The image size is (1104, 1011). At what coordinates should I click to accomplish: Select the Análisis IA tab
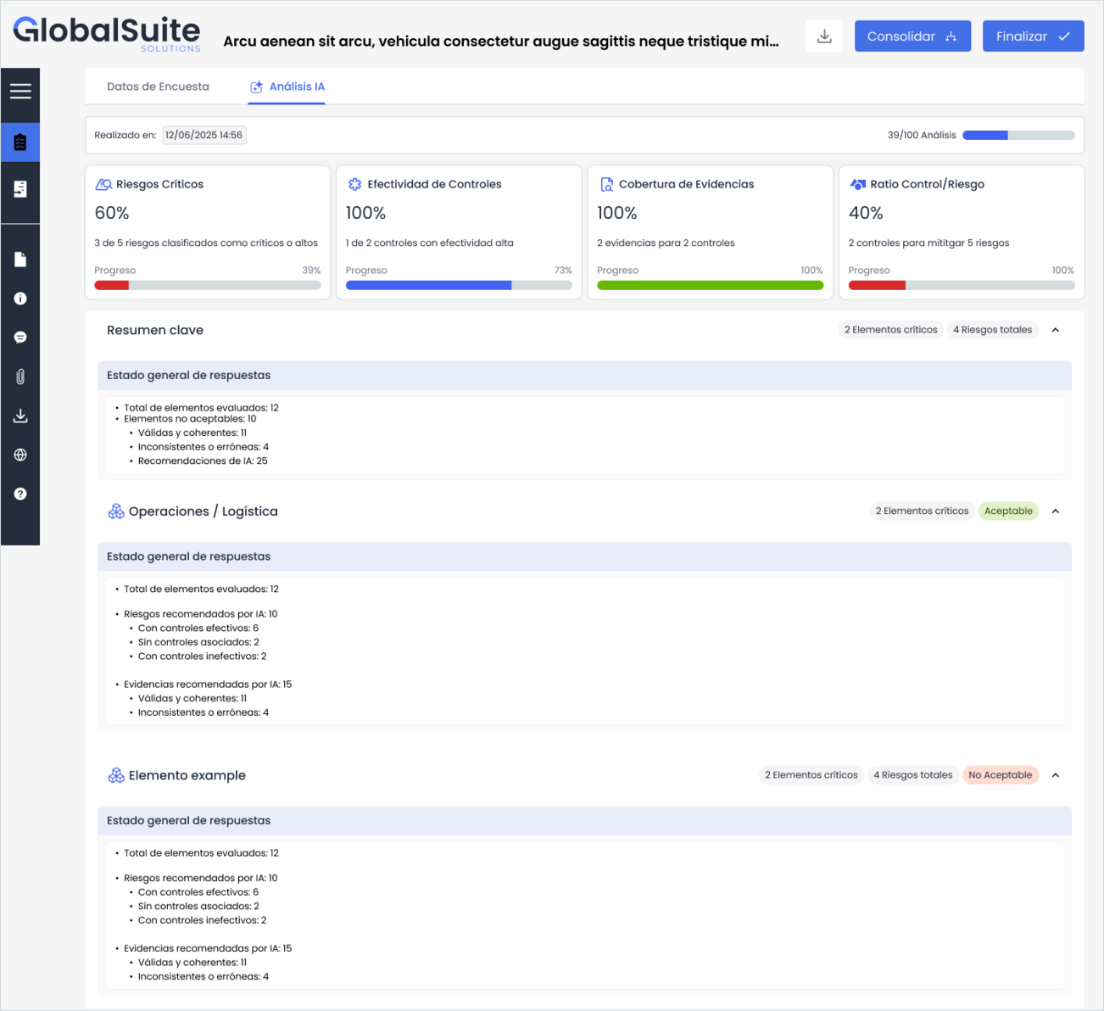tap(287, 87)
